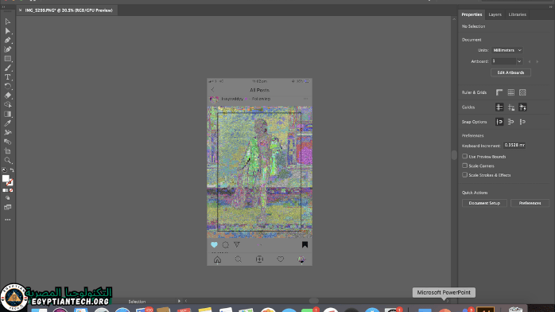Click the Keyboard Increment field
The image size is (555, 312).
[514, 145]
